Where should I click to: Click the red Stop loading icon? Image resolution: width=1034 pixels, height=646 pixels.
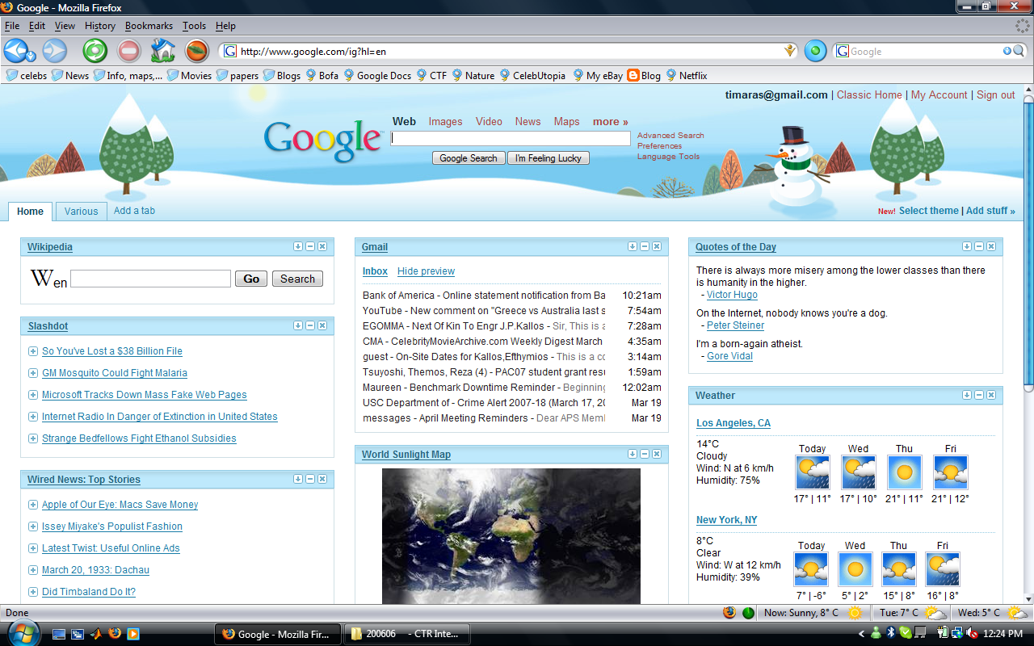click(x=128, y=51)
